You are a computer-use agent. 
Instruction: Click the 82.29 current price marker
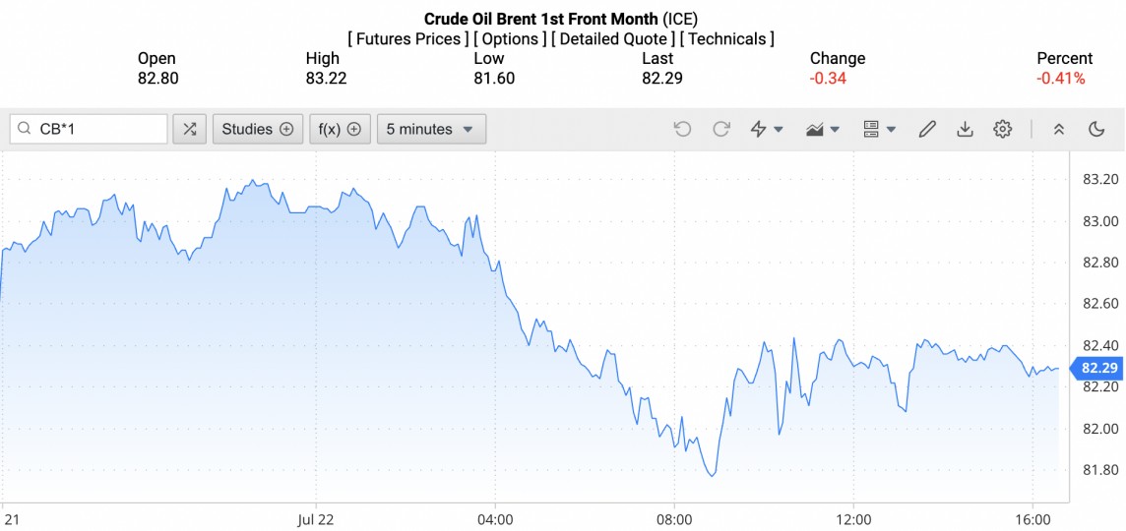click(x=1096, y=369)
